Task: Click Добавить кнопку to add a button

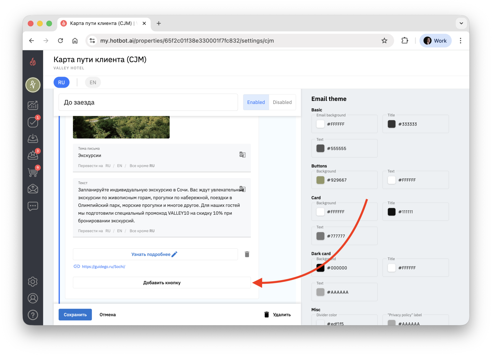Action: (x=162, y=283)
